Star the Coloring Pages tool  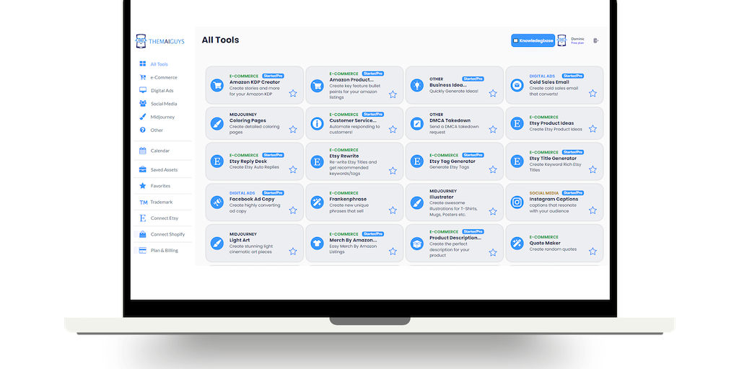[x=293, y=130]
